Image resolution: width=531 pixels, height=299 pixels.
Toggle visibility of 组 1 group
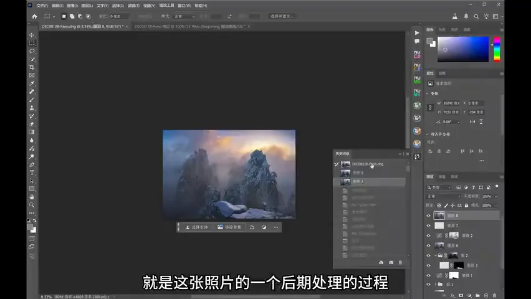(428, 285)
